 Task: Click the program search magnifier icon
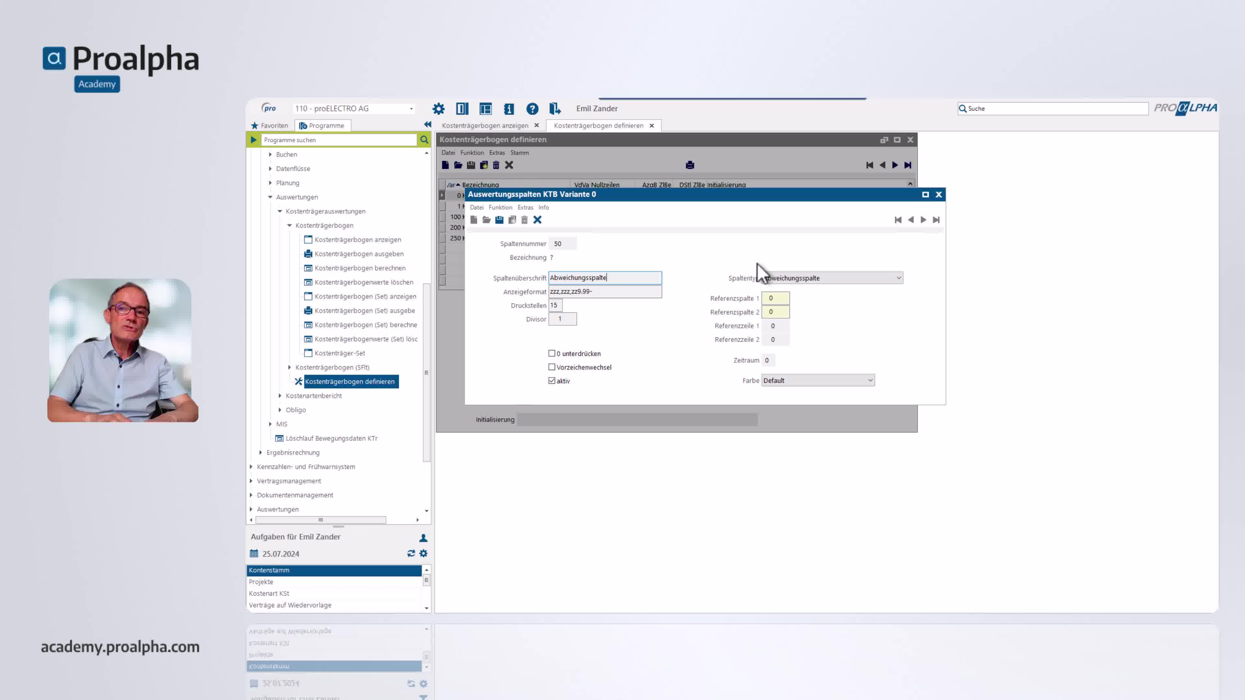(x=424, y=140)
